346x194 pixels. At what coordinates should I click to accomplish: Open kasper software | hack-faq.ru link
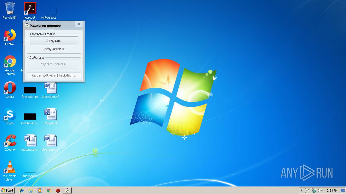[x=54, y=75]
